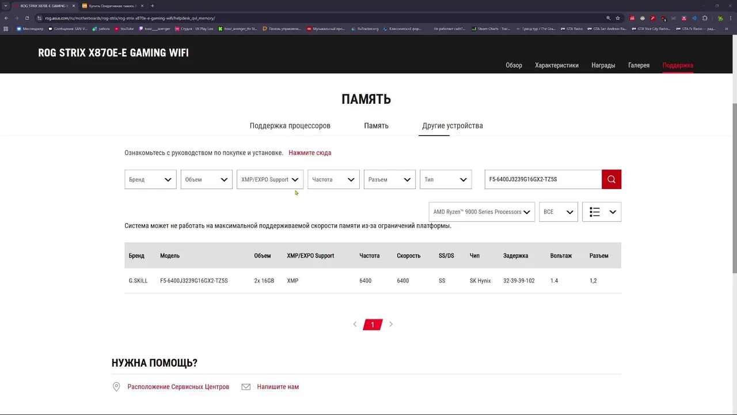Open the XMP/EXPO Support dropdown
Image resolution: width=737 pixels, height=415 pixels.
point(270,179)
